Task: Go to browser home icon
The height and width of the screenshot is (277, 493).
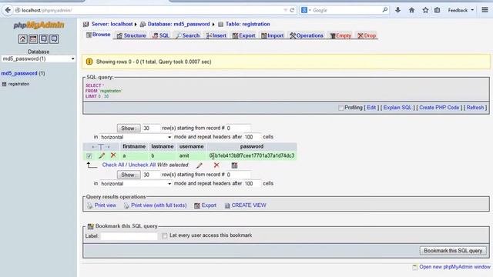Action: 411,10
